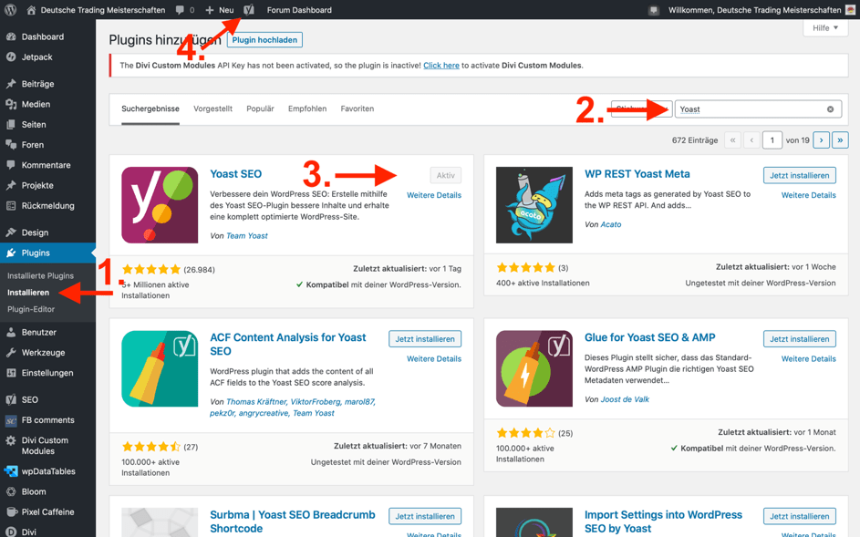
Task: Click the ACF Content Analysis plugin thumbnail
Action: tap(160, 368)
